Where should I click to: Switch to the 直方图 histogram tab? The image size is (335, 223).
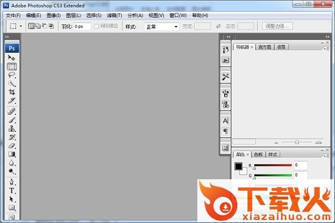pos(265,47)
